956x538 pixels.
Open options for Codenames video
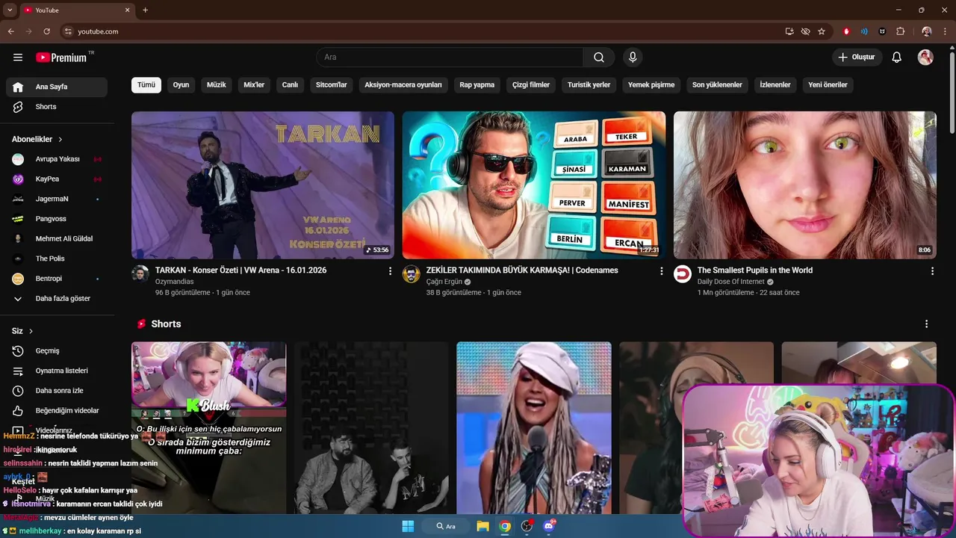(x=661, y=271)
